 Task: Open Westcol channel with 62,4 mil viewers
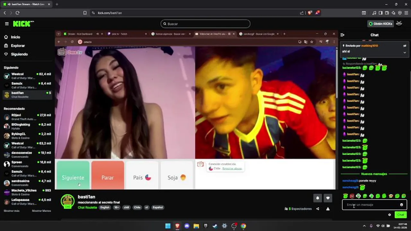pos(27,76)
